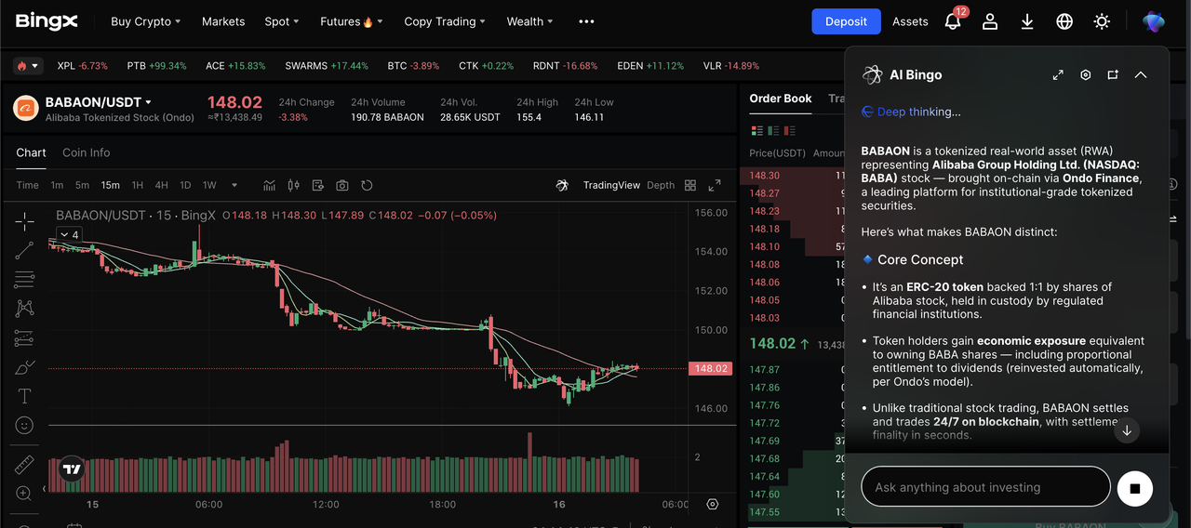This screenshot has width=1191, height=528.
Task: Stop the AI response generation
Action: (1134, 487)
